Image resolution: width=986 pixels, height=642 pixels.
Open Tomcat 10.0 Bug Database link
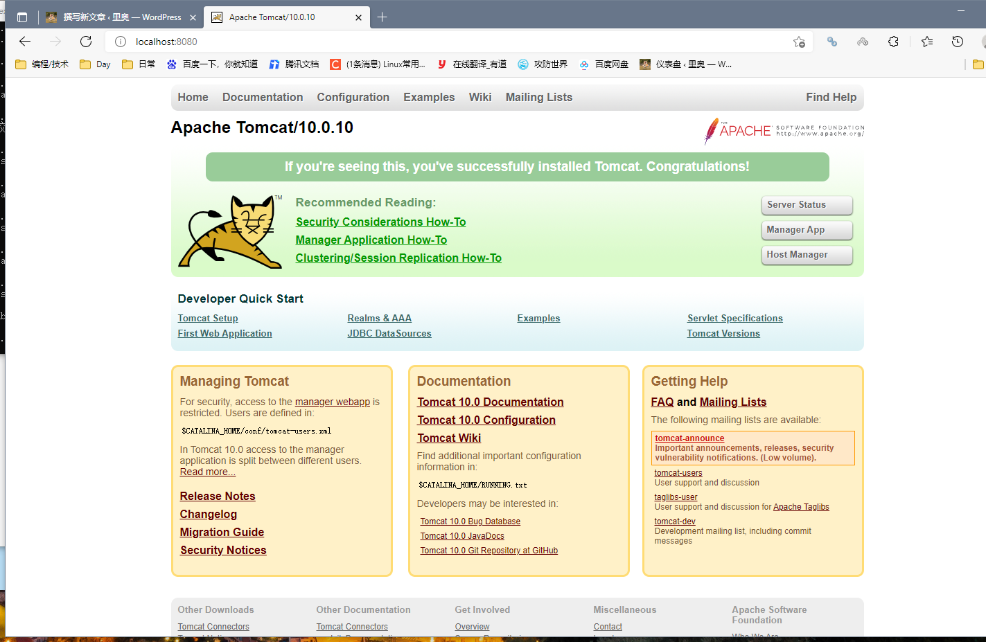(x=470, y=521)
